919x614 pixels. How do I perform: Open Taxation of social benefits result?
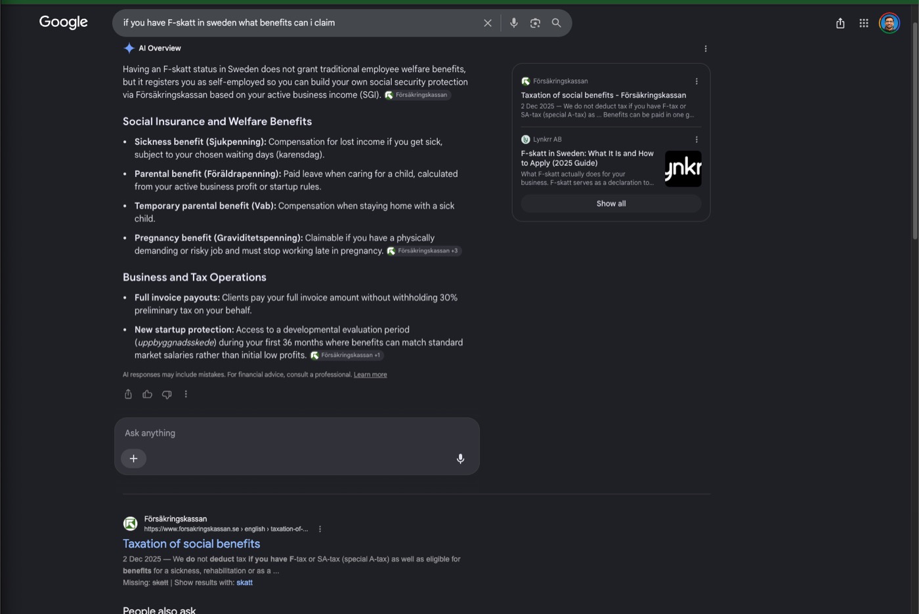[191, 544]
